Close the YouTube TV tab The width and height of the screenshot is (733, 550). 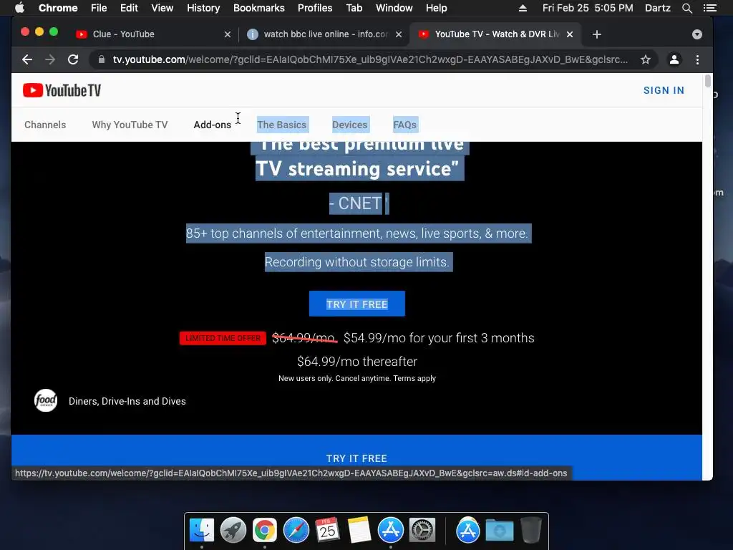[570, 34]
